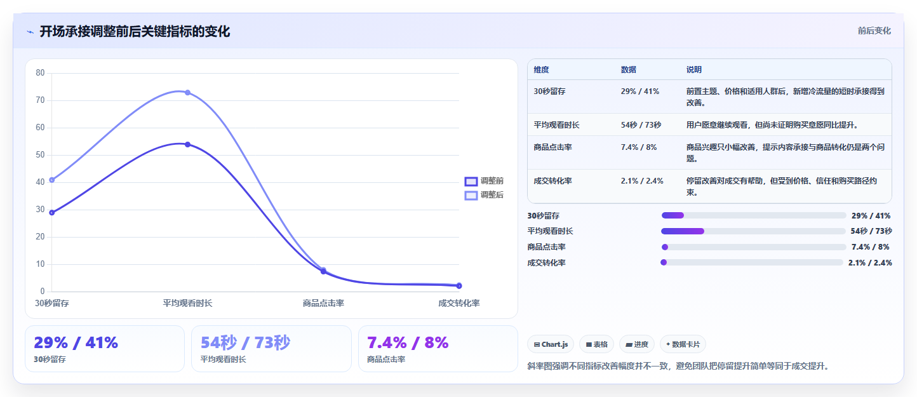Click the 商品点击率 x-axis label

pos(323,303)
